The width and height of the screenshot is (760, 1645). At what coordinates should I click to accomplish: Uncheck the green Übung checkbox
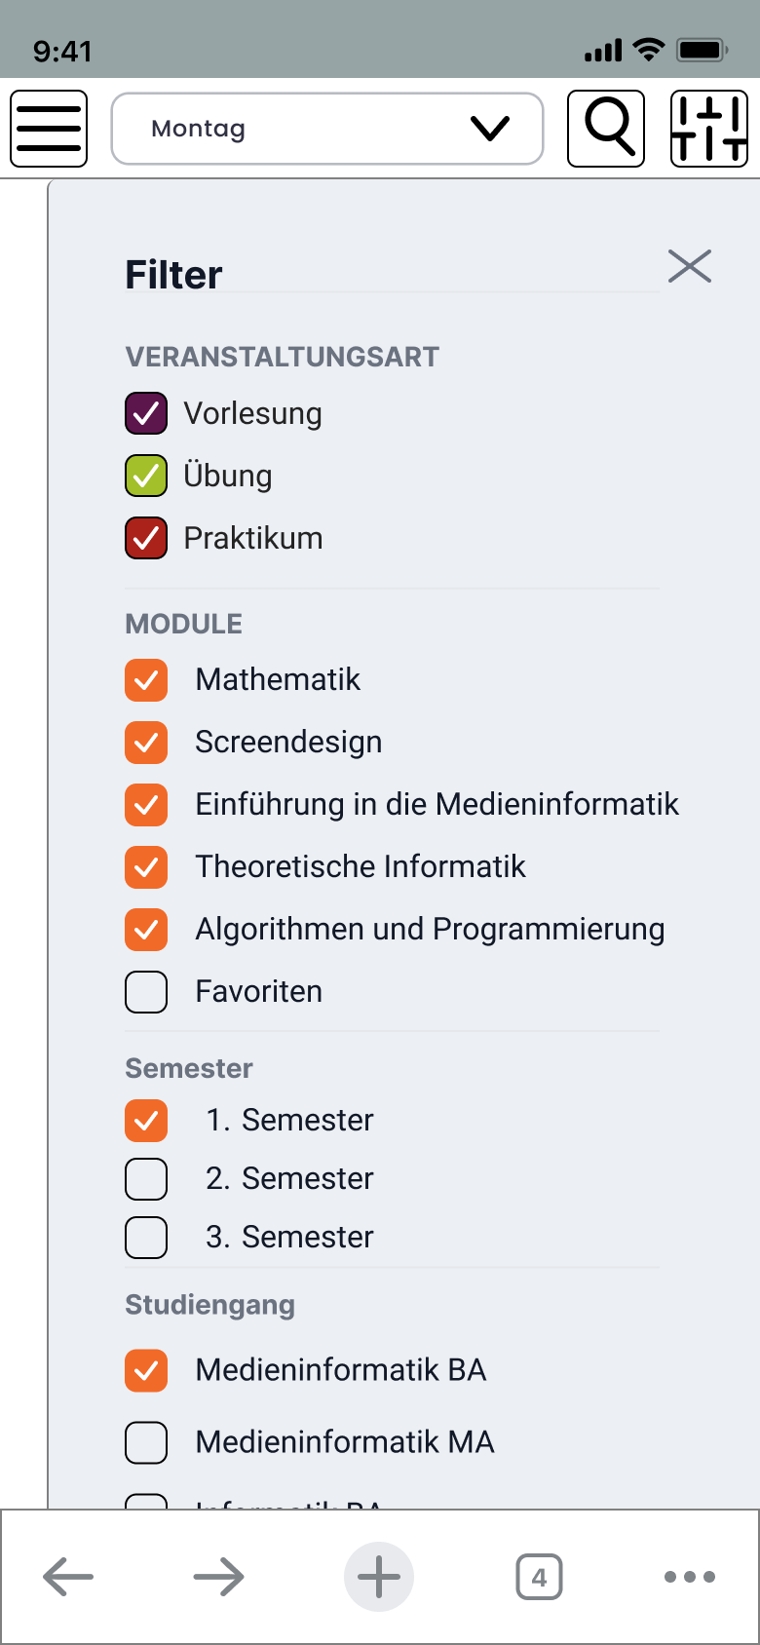coord(146,476)
